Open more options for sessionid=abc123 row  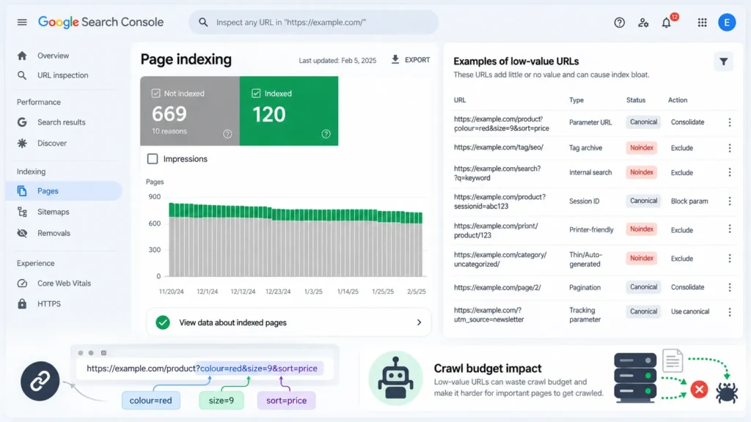click(x=730, y=201)
